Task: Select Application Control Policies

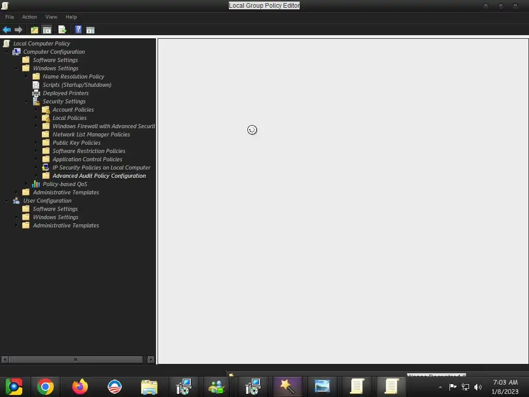Action: pyautogui.click(x=87, y=159)
